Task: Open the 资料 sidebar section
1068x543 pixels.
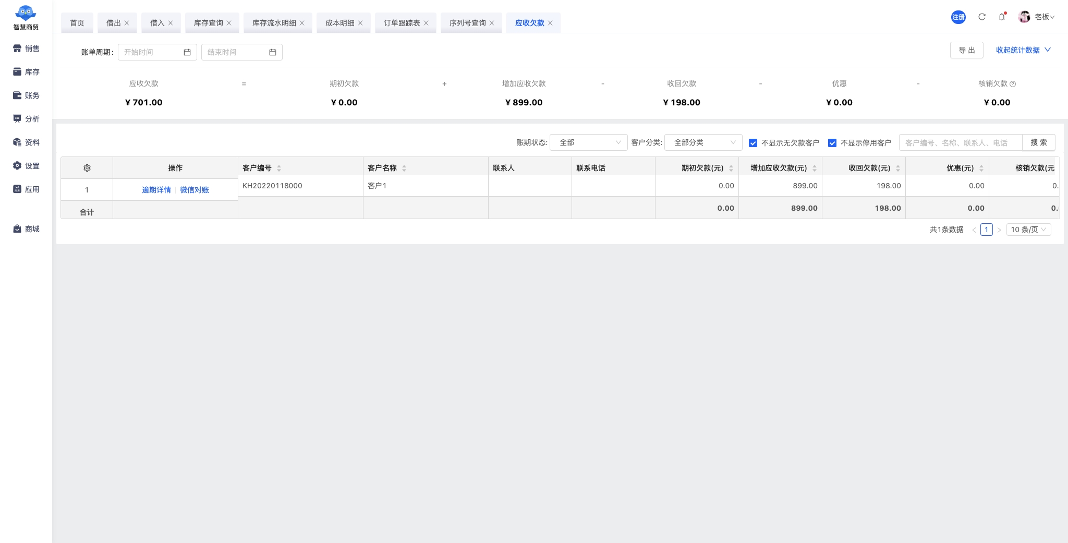Action: pyautogui.click(x=26, y=142)
